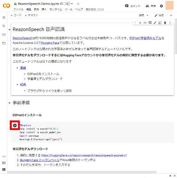177x178 pixels.
Task: Add a code cell with + コード
Action: pyautogui.click(x=16, y=15)
